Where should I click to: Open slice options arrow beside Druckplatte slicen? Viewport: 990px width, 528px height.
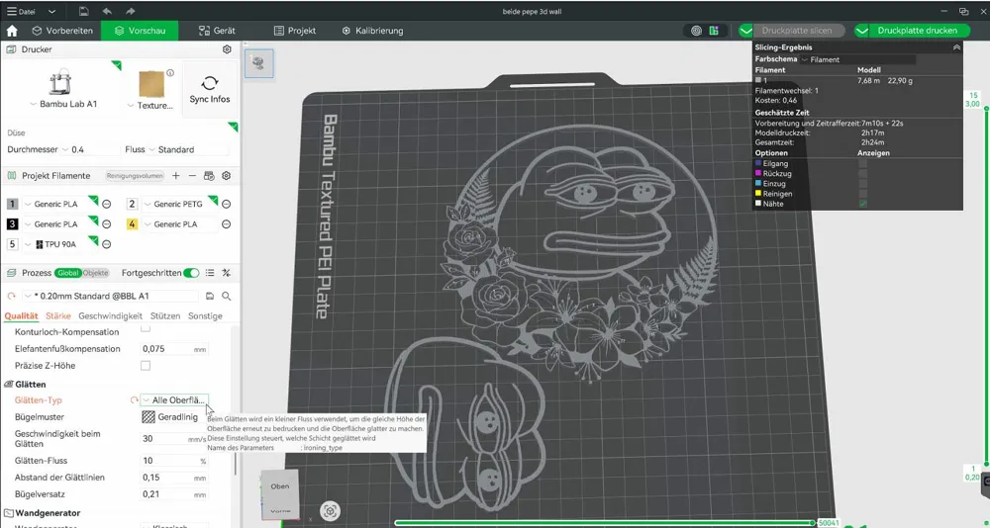coord(746,31)
